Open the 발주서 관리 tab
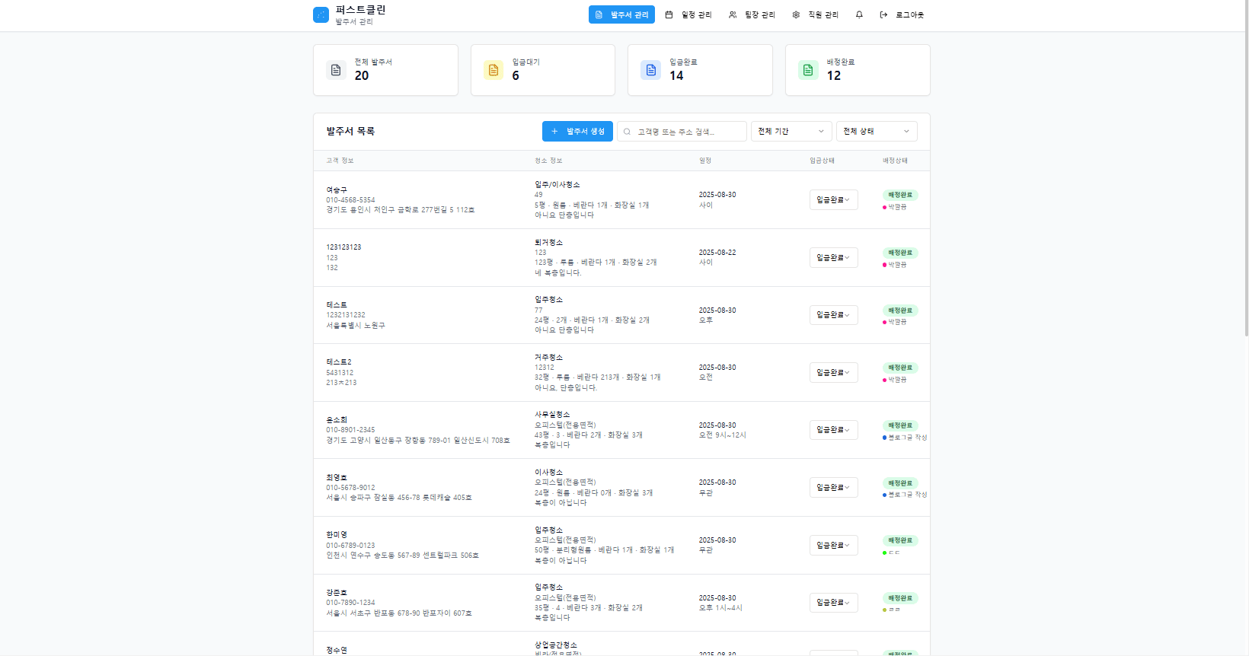This screenshot has height=656, width=1249. (621, 14)
